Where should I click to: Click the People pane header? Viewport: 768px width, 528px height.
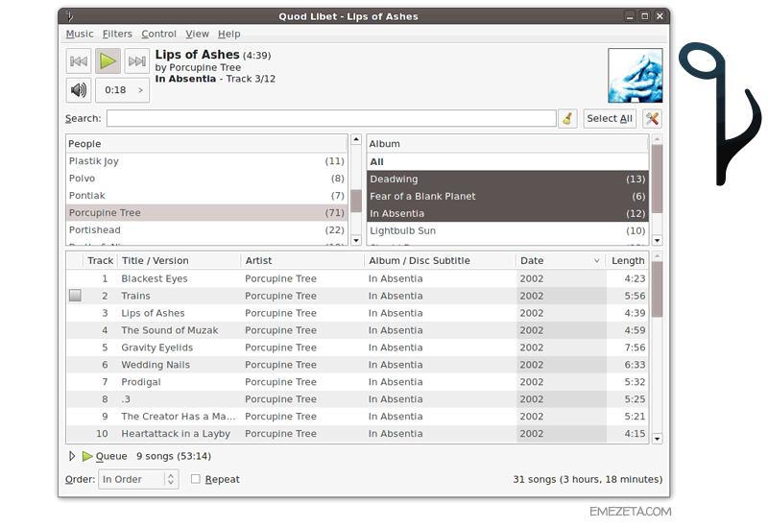pyautogui.click(x=206, y=143)
